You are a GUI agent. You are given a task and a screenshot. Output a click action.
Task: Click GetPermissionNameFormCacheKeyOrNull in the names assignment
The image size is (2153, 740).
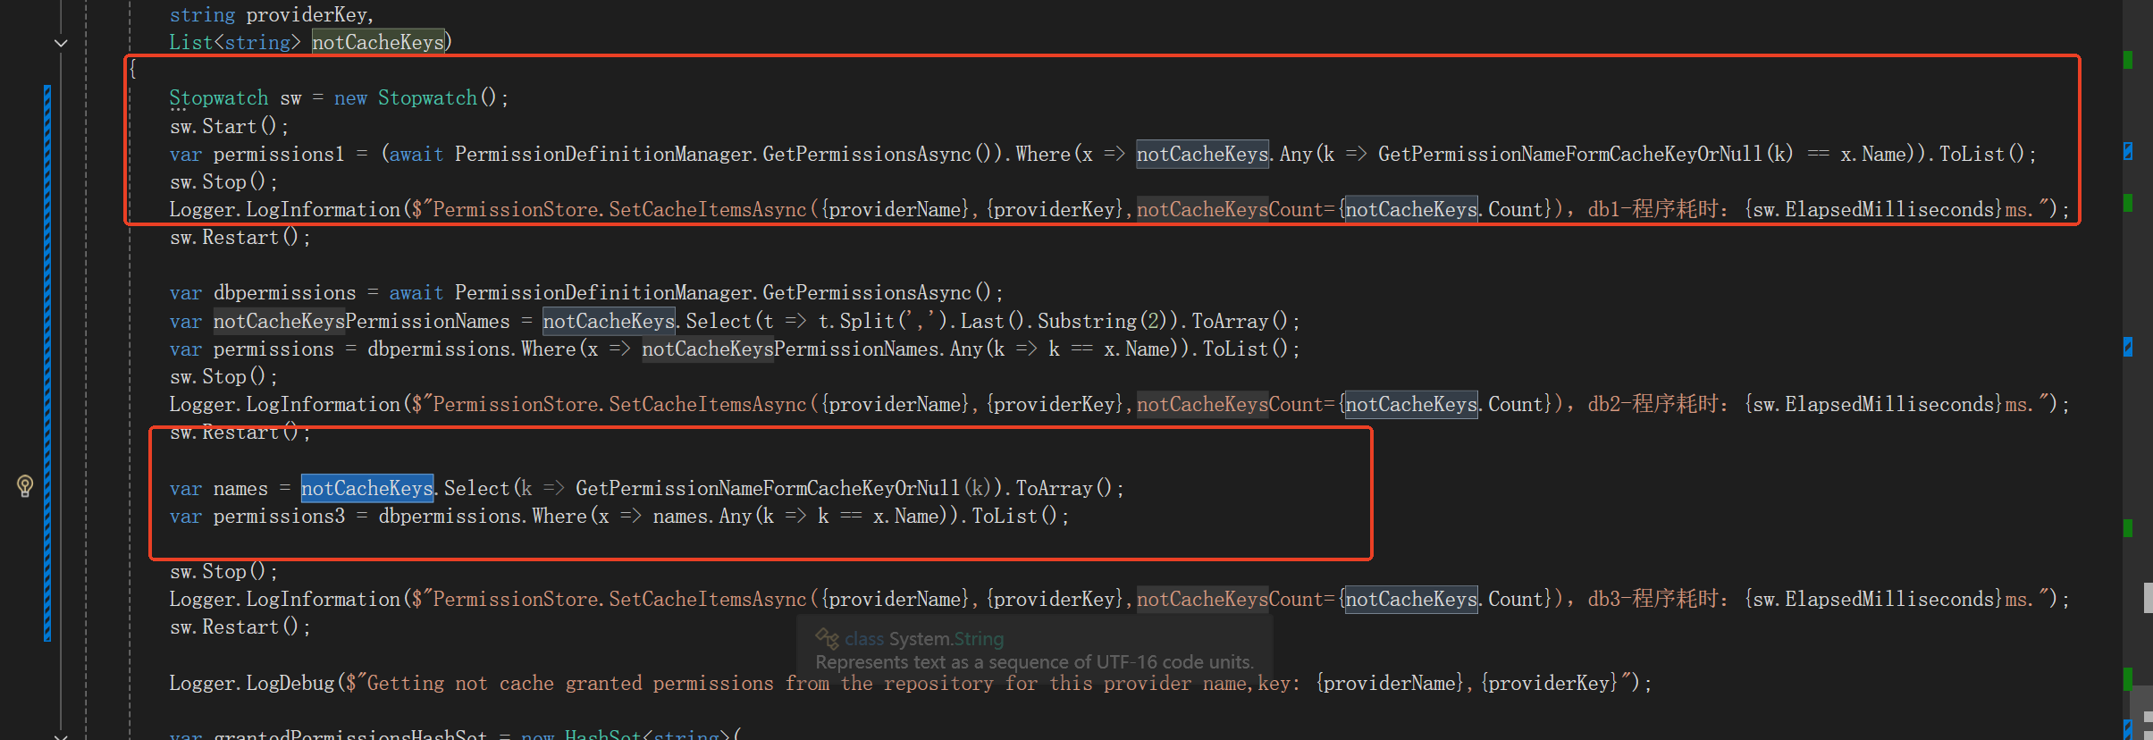(767, 488)
